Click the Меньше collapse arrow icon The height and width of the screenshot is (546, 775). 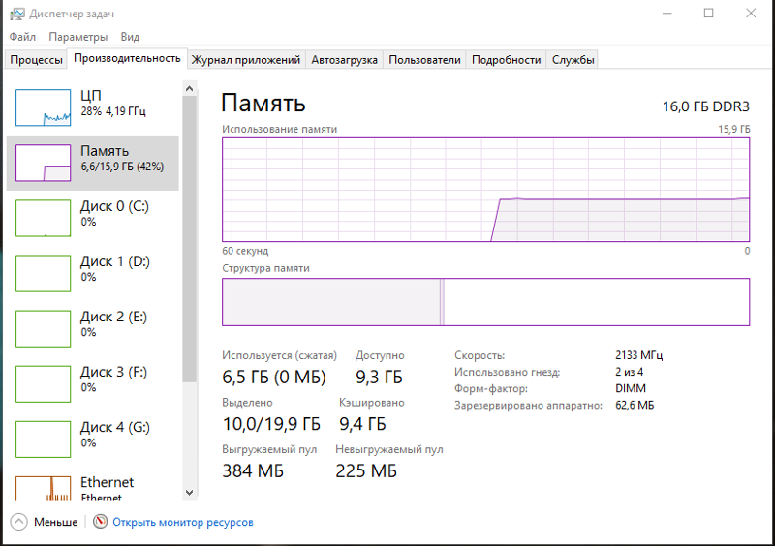click(x=18, y=522)
